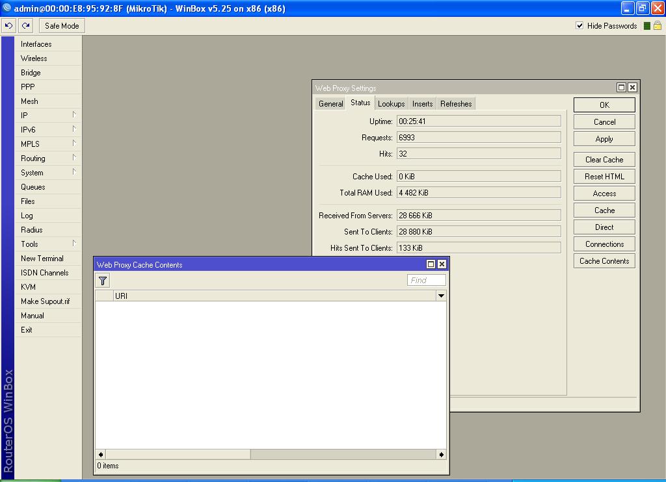666x482 pixels.
Task: Open the Manual entry
Action: click(x=47, y=316)
